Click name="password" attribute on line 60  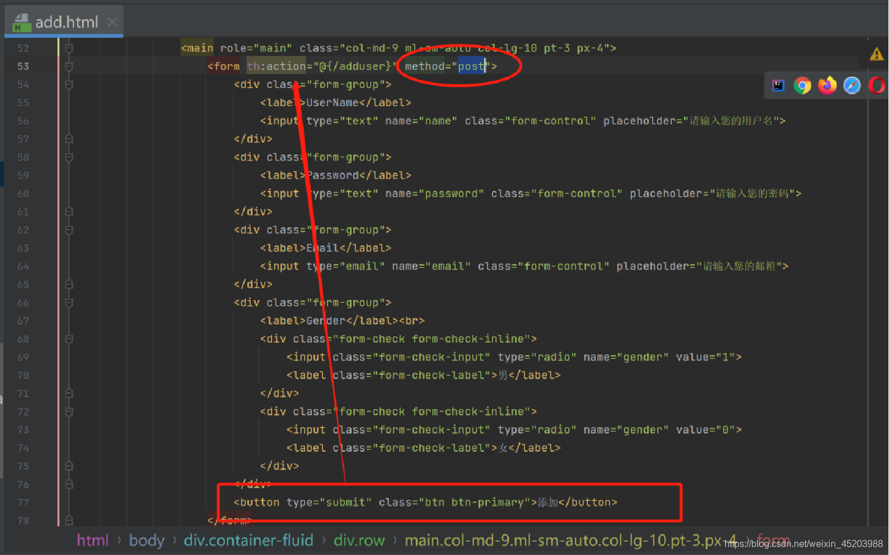click(x=434, y=194)
